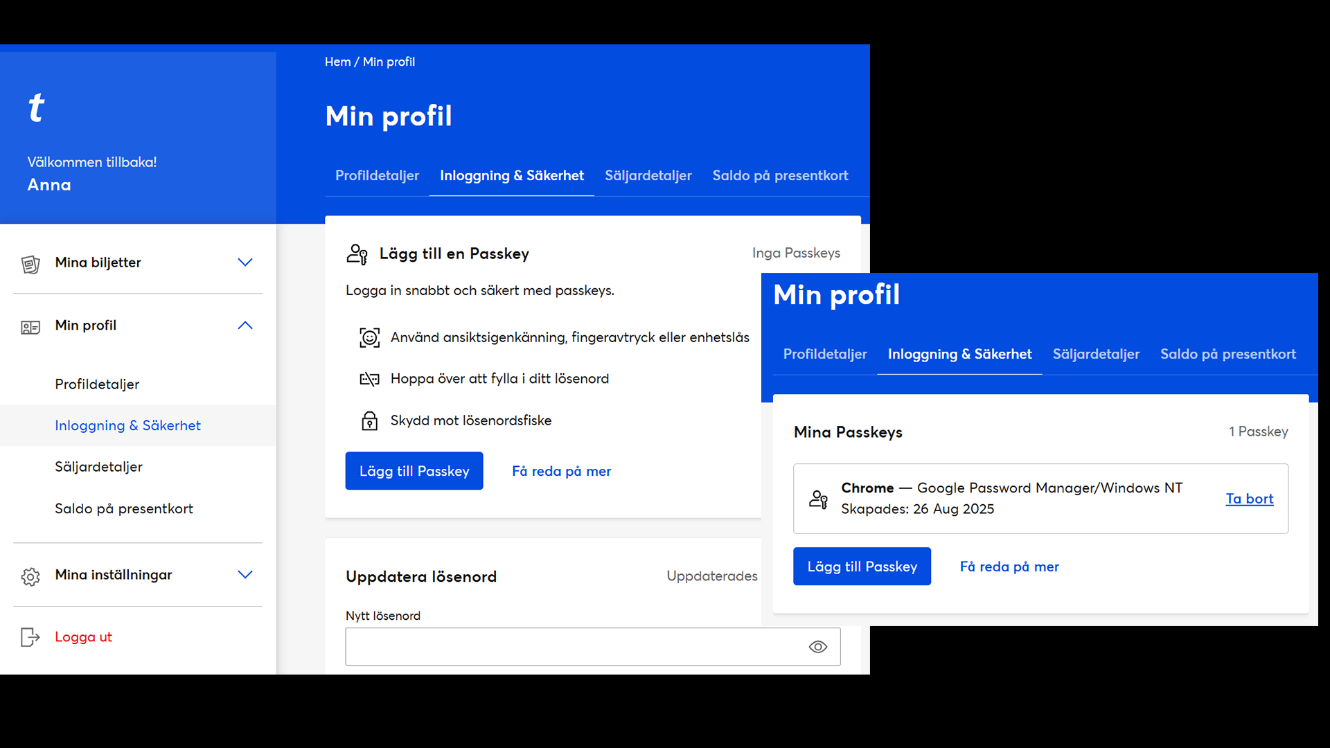Click the Min profil ID card icon

coord(30,327)
